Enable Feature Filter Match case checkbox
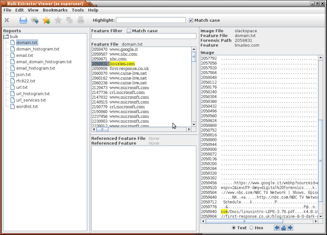The height and width of the screenshot is (235, 327). [129, 31]
